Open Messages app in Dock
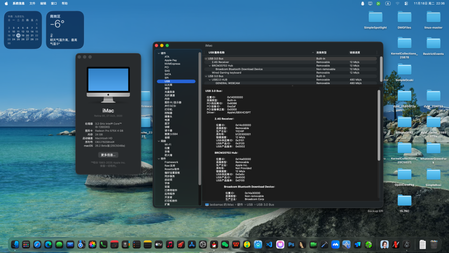The image size is (449, 253). click(x=59, y=244)
